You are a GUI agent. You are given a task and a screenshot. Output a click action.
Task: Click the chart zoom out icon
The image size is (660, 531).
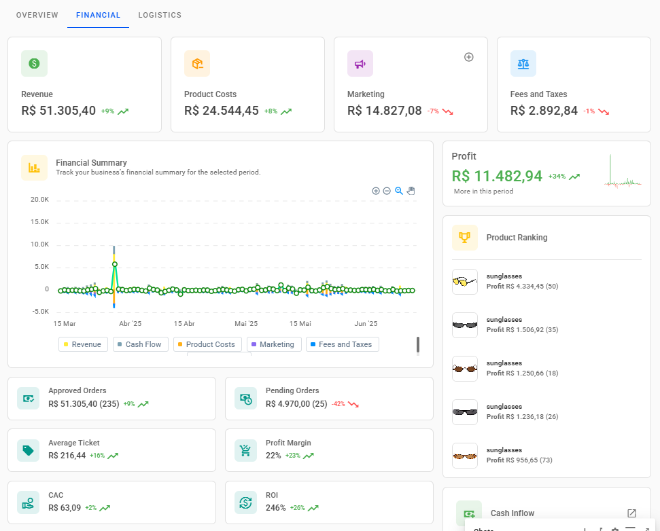pos(387,191)
